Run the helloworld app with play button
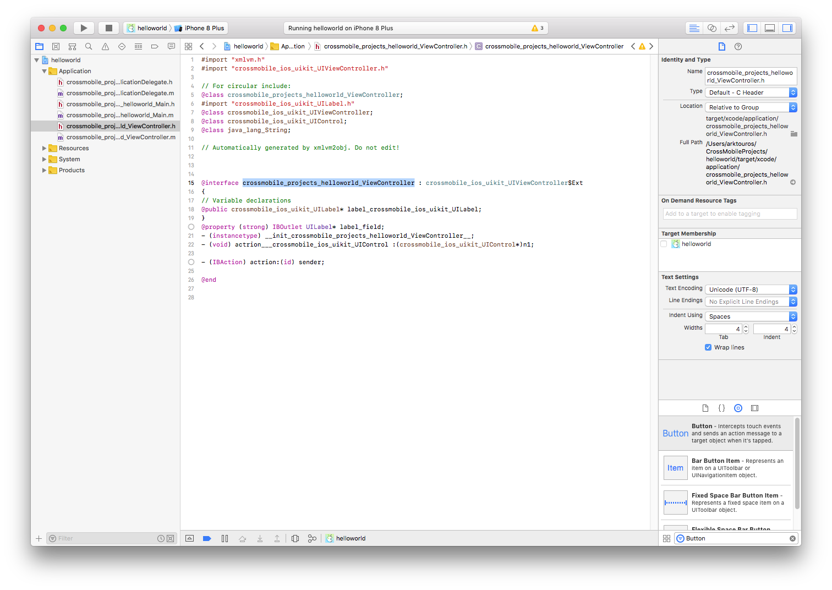 (x=84, y=28)
